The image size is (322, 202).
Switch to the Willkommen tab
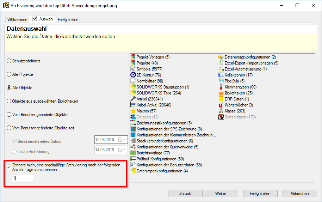point(17,19)
